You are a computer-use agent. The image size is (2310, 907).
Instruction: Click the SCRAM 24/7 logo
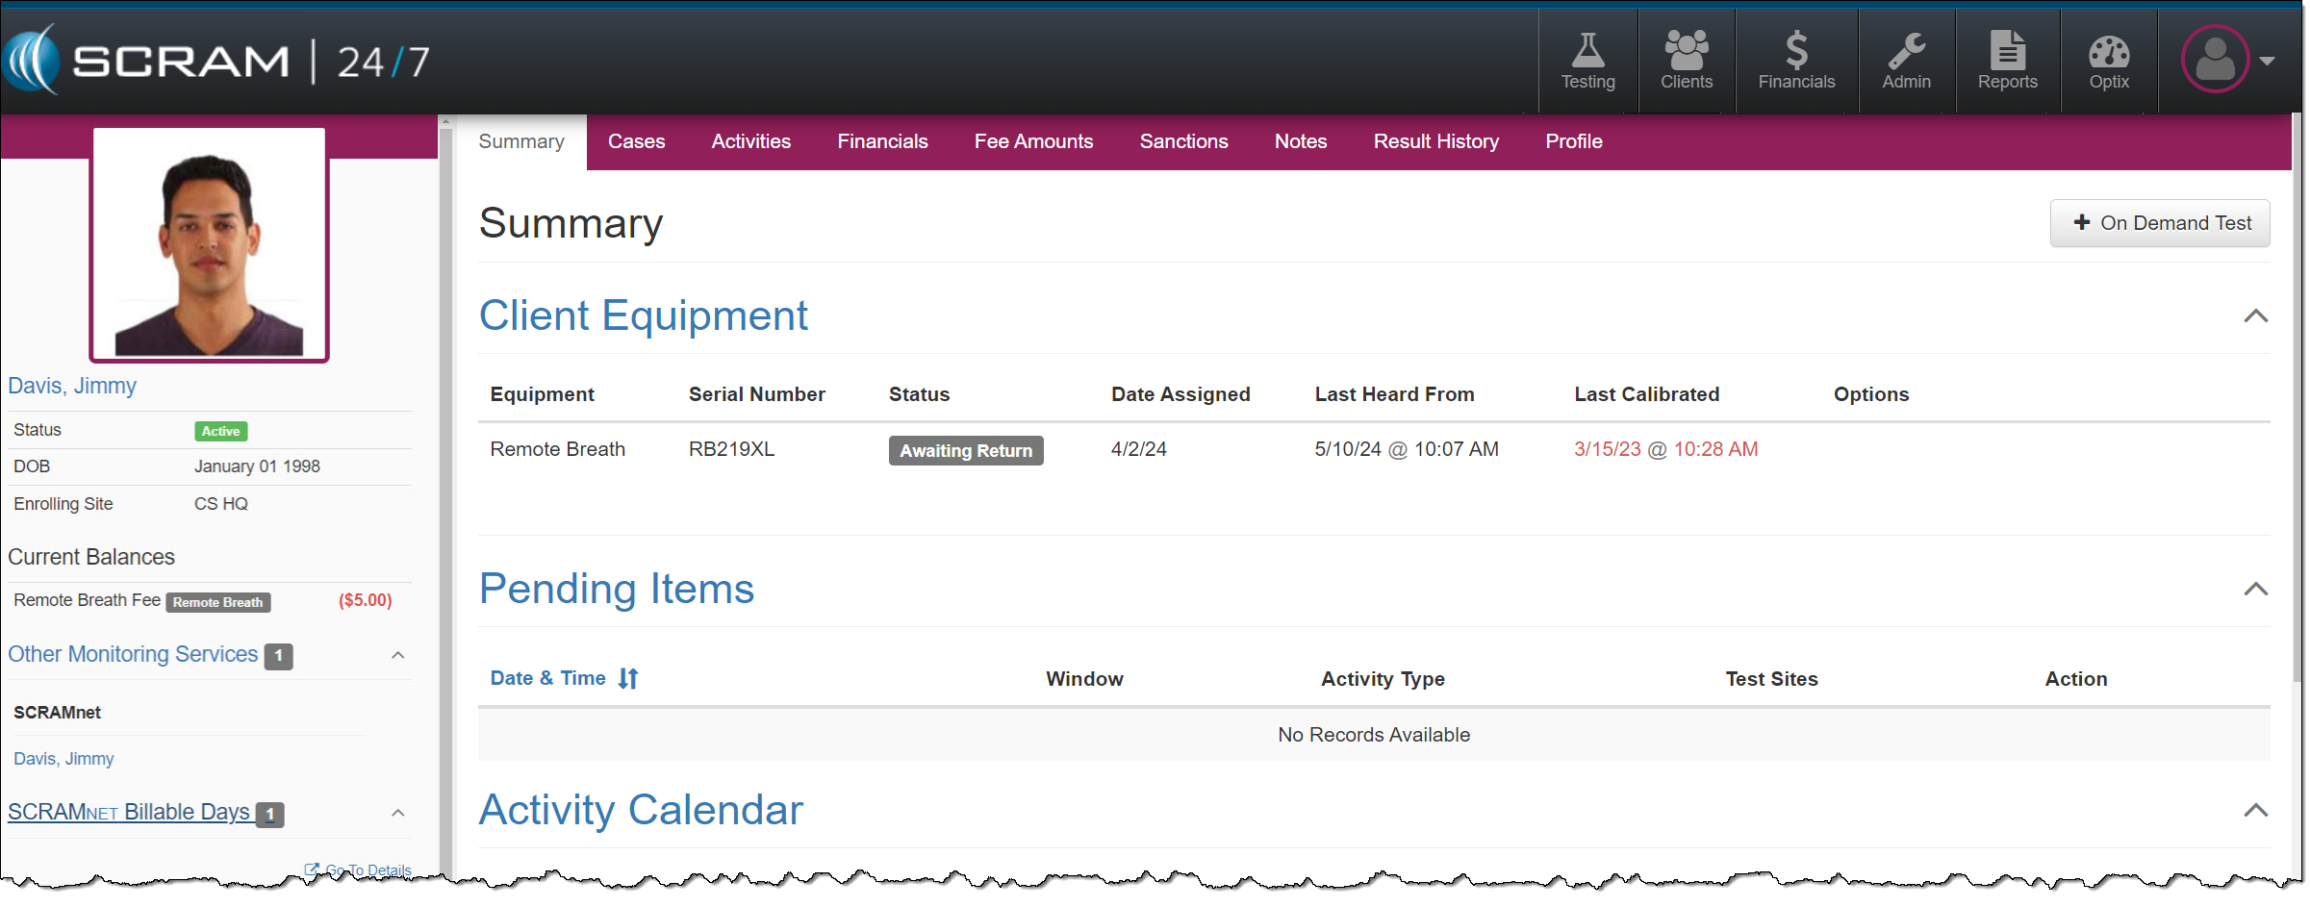pyautogui.click(x=216, y=61)
